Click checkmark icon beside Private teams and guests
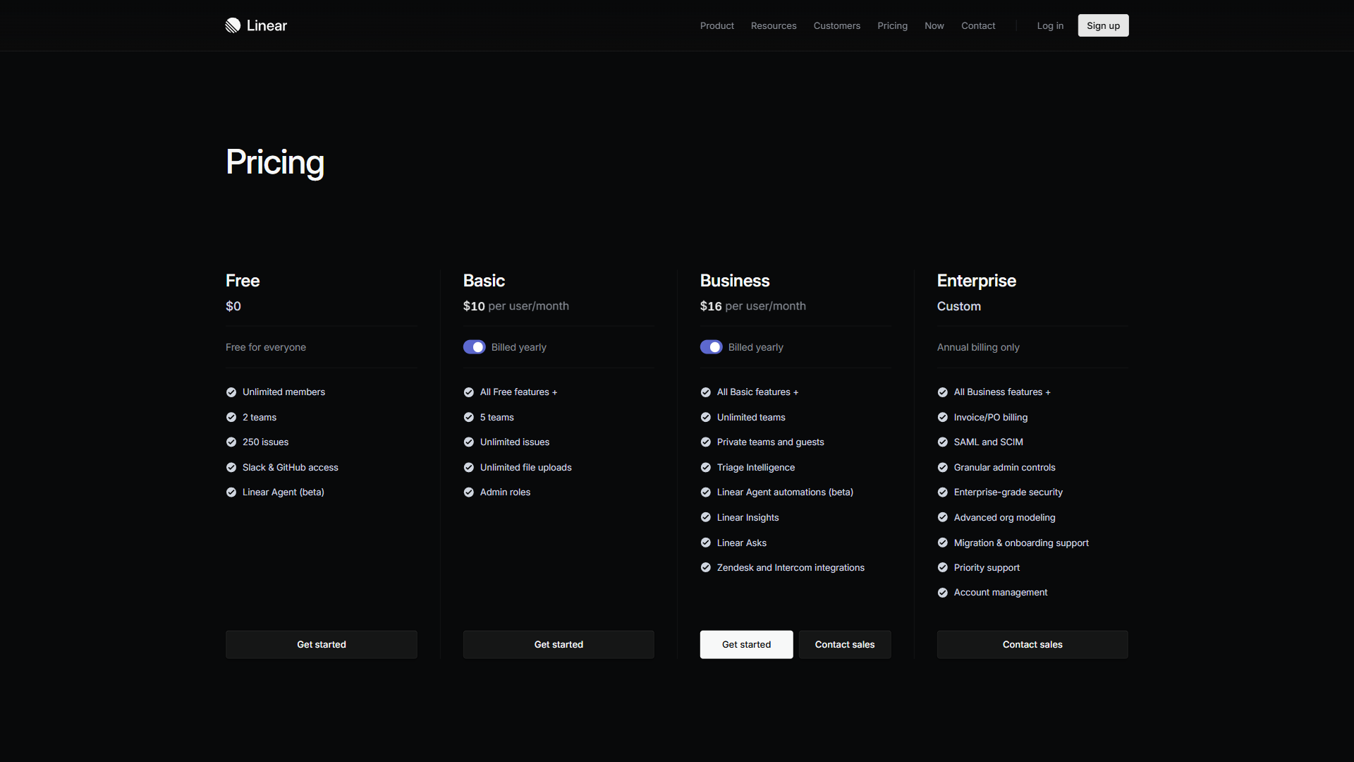The image size is (1354, 762). coord(706,442)
